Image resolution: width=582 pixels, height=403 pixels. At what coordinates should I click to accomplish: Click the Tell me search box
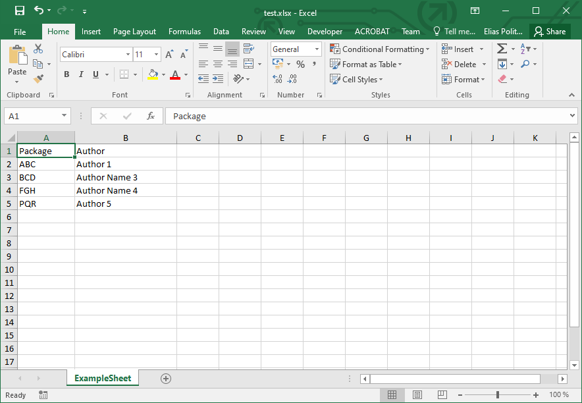click(454, 32)
